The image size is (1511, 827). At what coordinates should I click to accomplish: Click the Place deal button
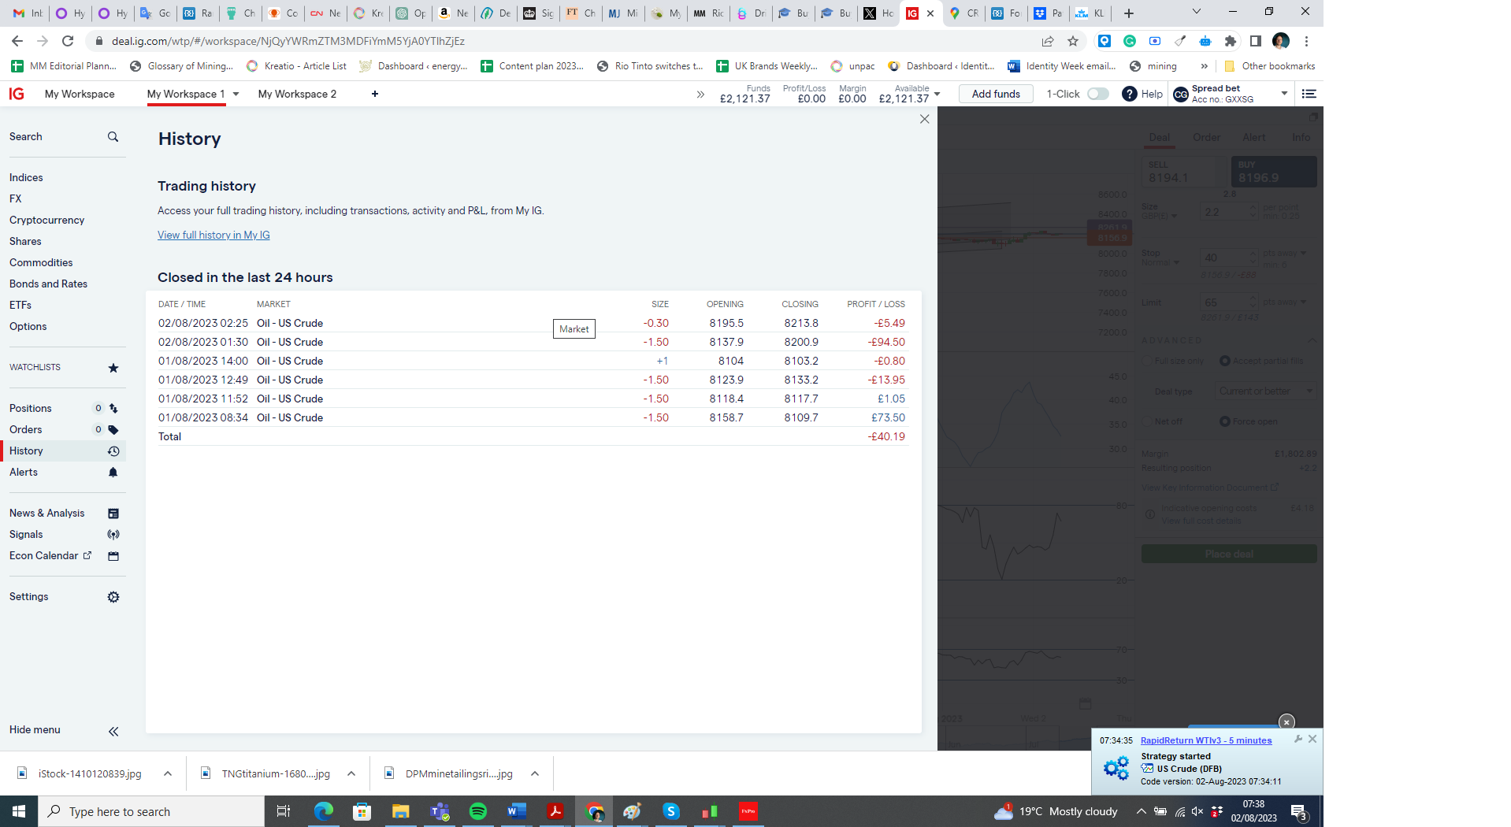point(1229,554)
